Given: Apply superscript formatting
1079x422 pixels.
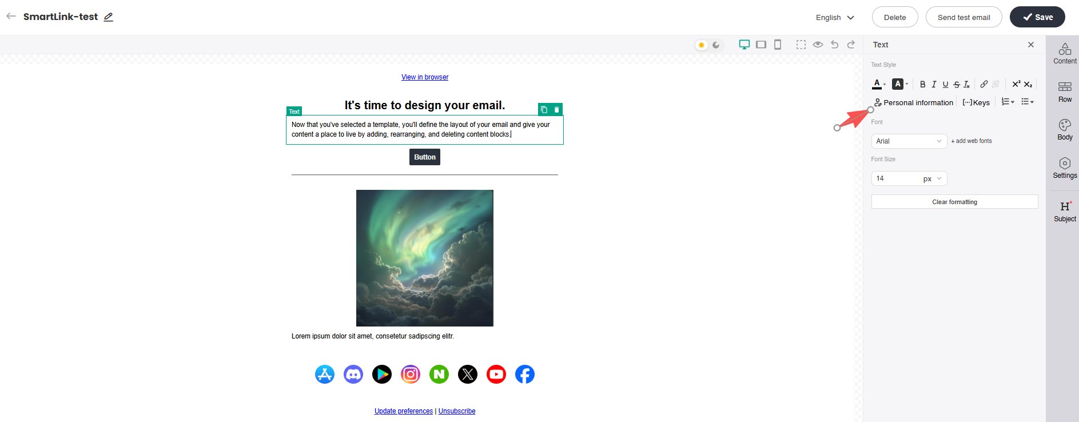Looking at the screenshot, I should pos(1016,84).
